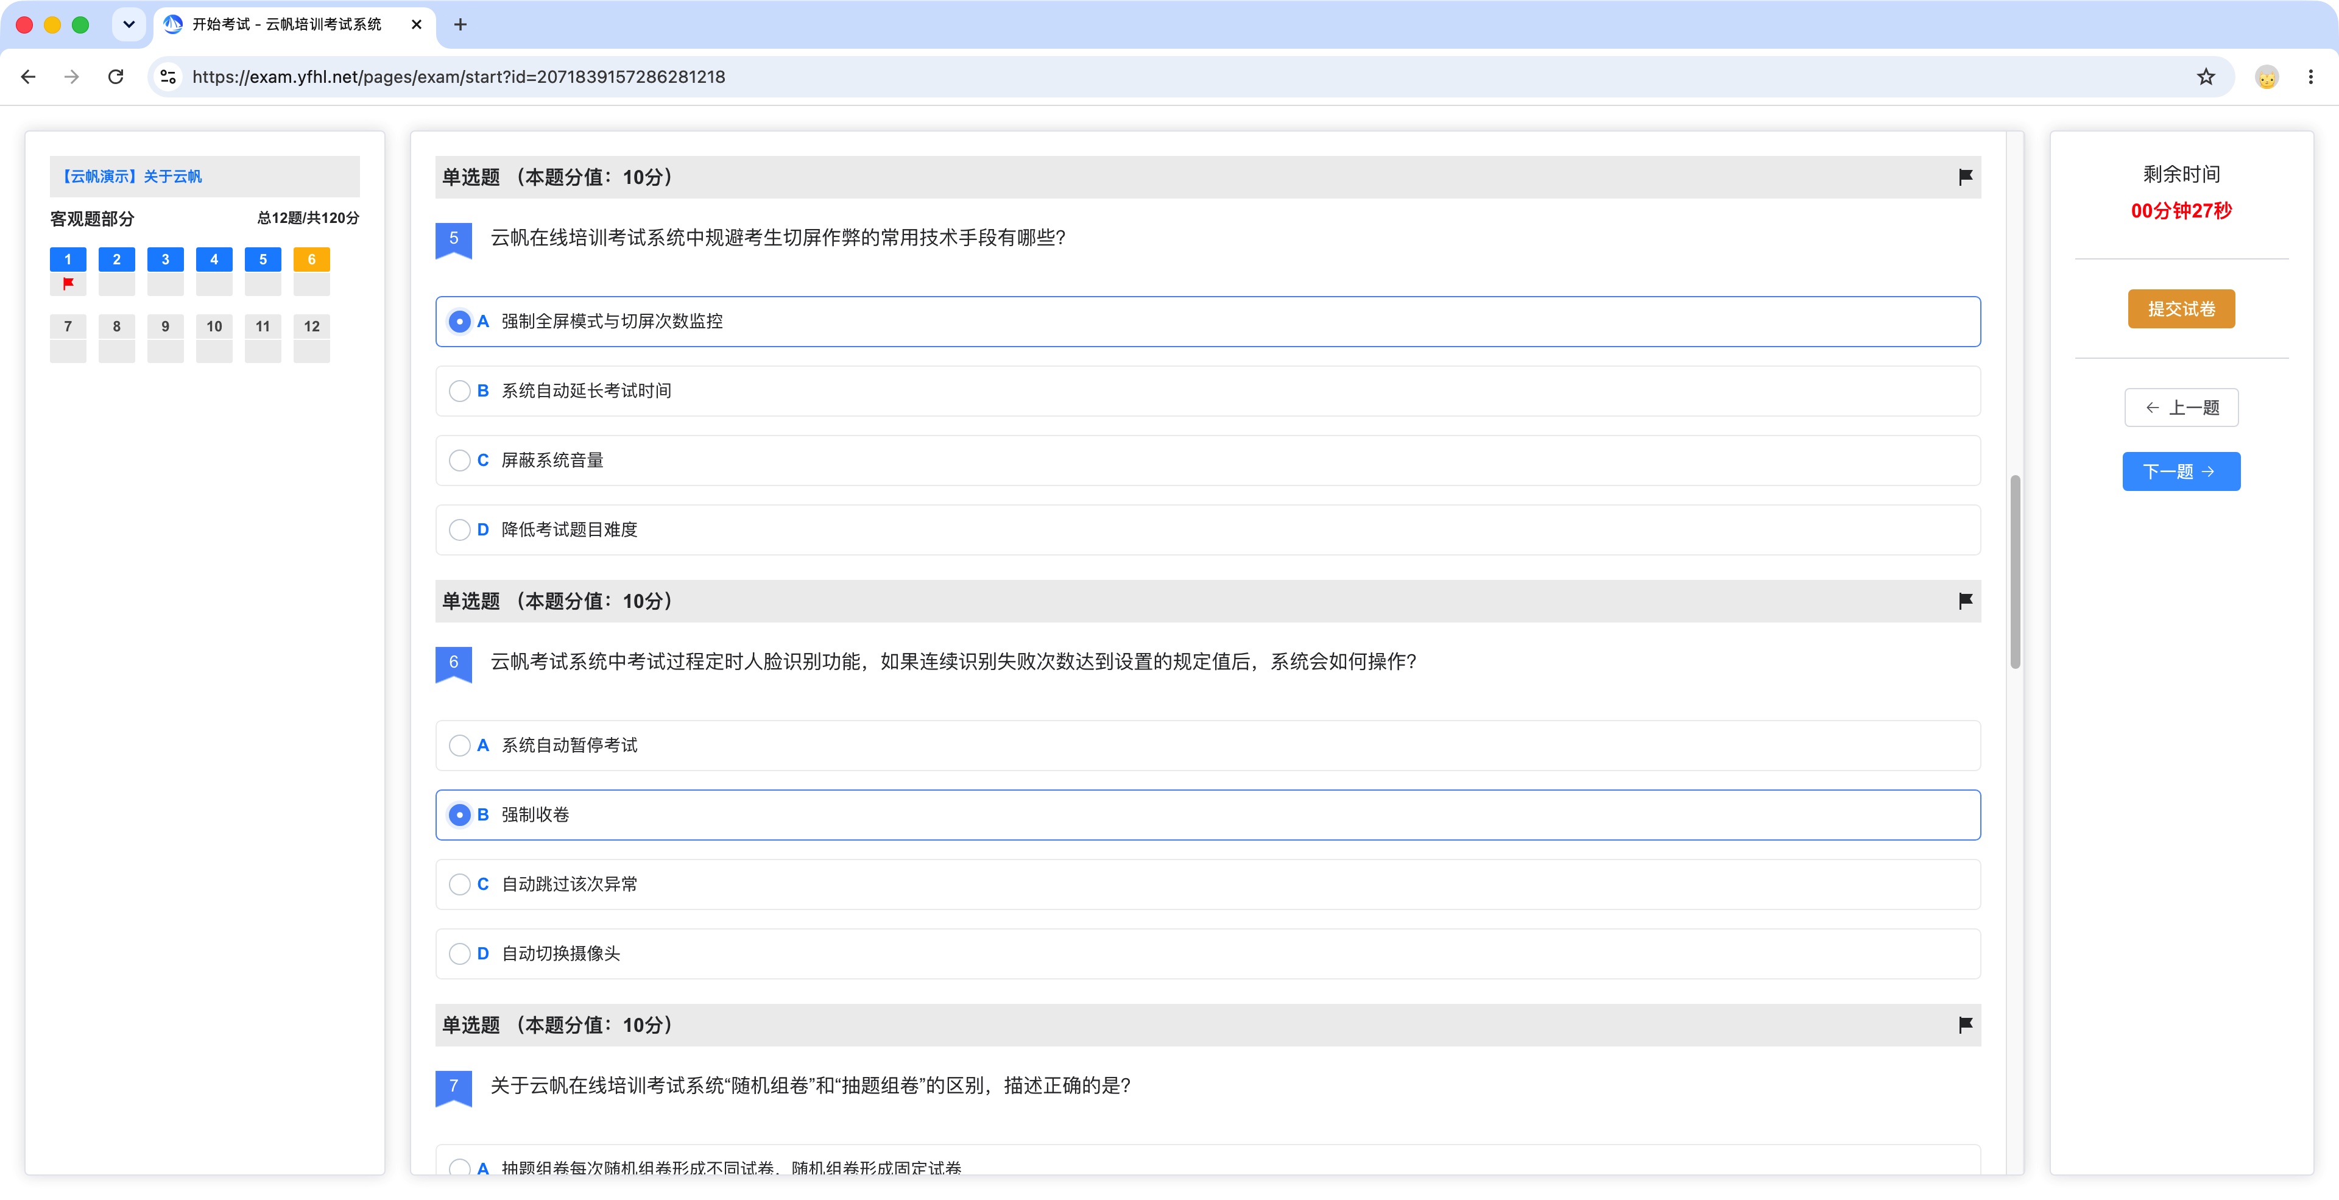
Task: Choose option C 自动跳过该次异常
Action: [1208, 884]
